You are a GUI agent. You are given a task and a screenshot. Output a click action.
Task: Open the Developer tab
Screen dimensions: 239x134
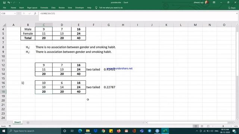click(x=80, y=7)
